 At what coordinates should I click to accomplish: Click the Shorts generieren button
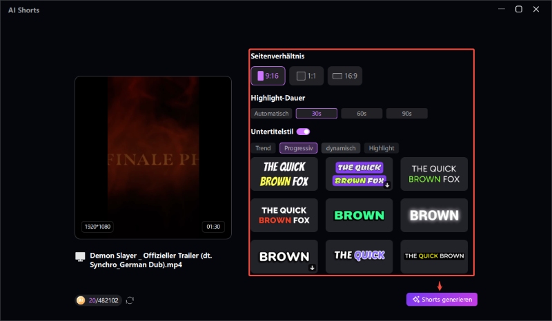[x=442, y=299]
